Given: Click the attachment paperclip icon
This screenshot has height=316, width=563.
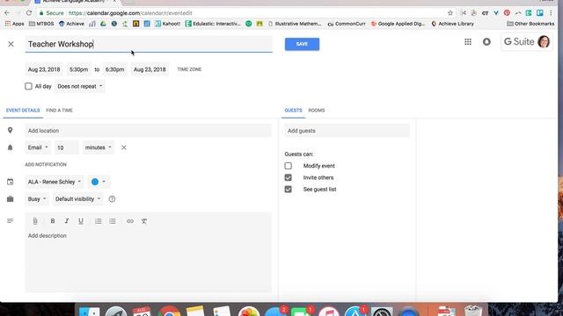Looking at the screenshot, I should coord(35,221).
